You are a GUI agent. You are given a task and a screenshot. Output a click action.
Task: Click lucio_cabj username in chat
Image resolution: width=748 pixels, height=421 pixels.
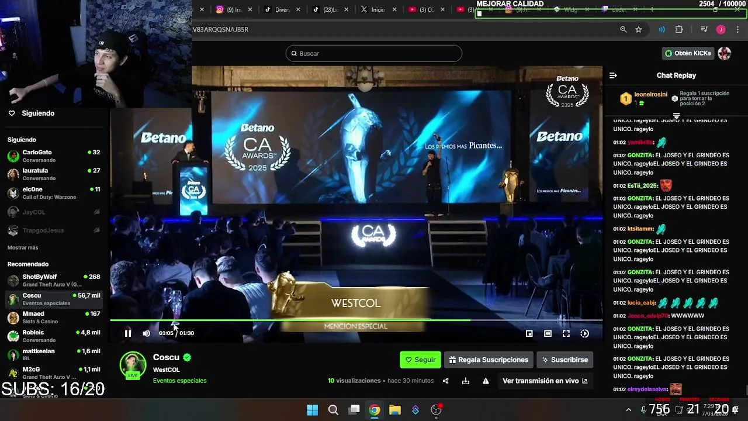642,303
